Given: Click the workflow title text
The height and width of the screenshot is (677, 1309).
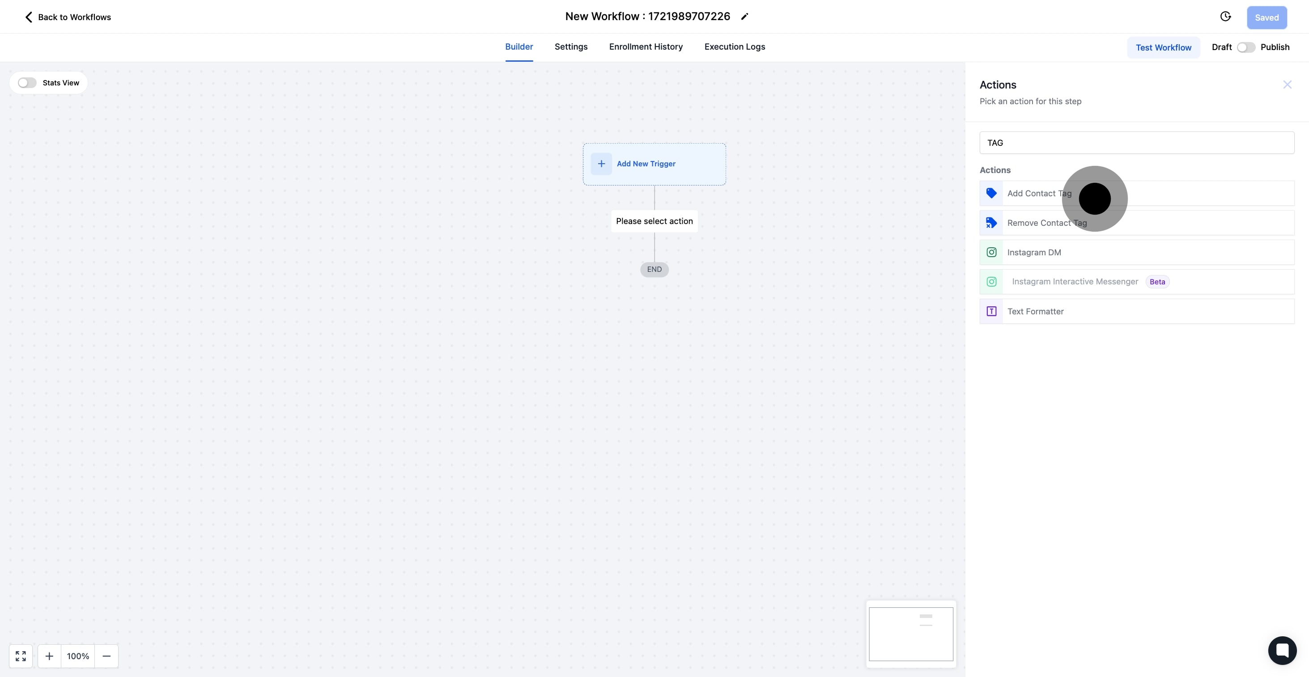Looking at the screenshot, I should tap(647, 17).
